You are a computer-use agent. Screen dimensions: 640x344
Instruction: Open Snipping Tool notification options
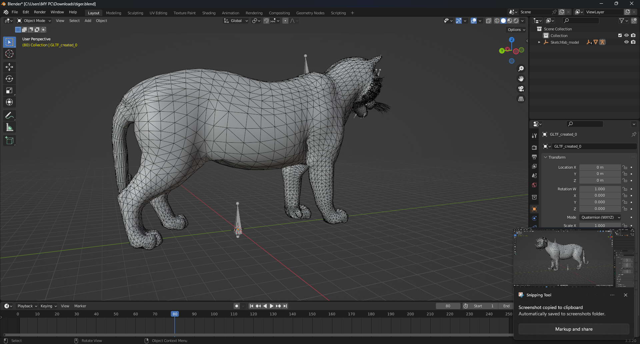pos(612,295)
